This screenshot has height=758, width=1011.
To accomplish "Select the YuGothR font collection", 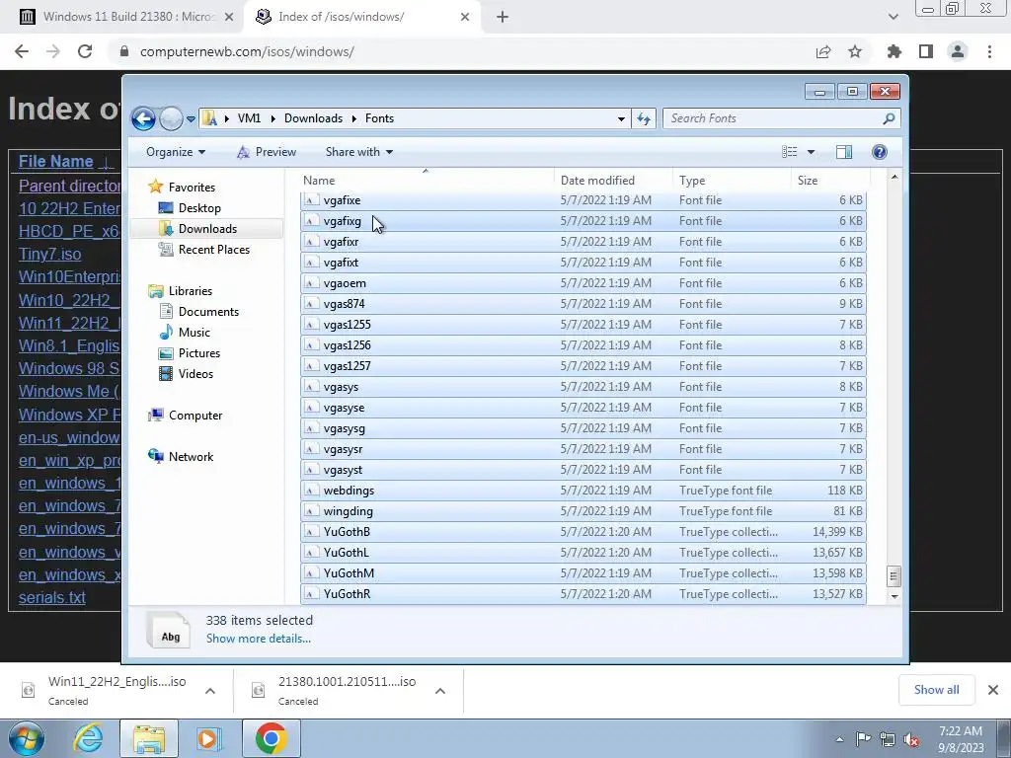I will pos(583,593).
